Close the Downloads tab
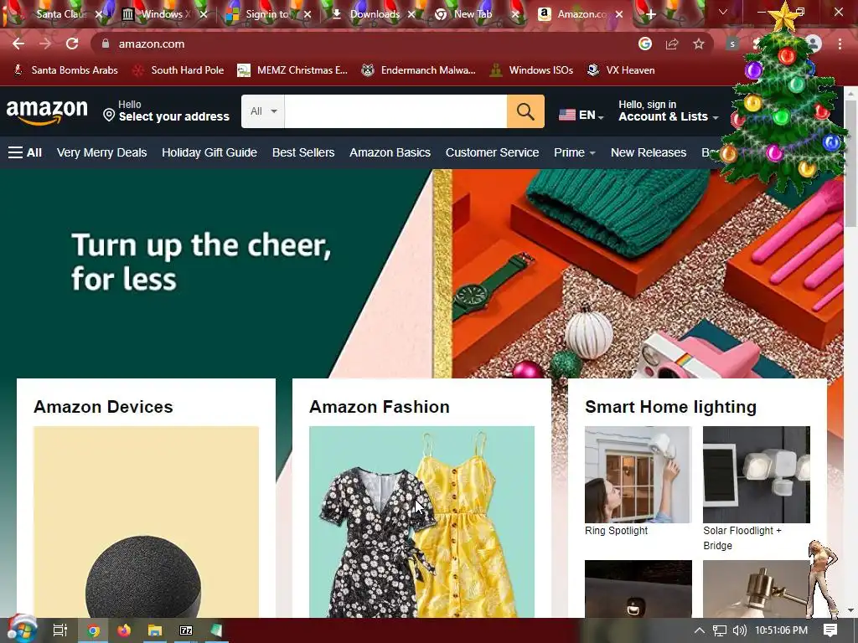This screenshot has width=858, height=643. 411,15
